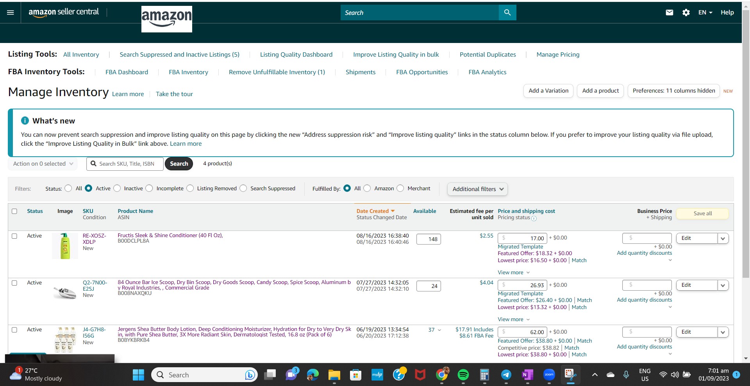Expand View more under Ice Scoop pricing

pyautogui.click(x=514, y=319)
